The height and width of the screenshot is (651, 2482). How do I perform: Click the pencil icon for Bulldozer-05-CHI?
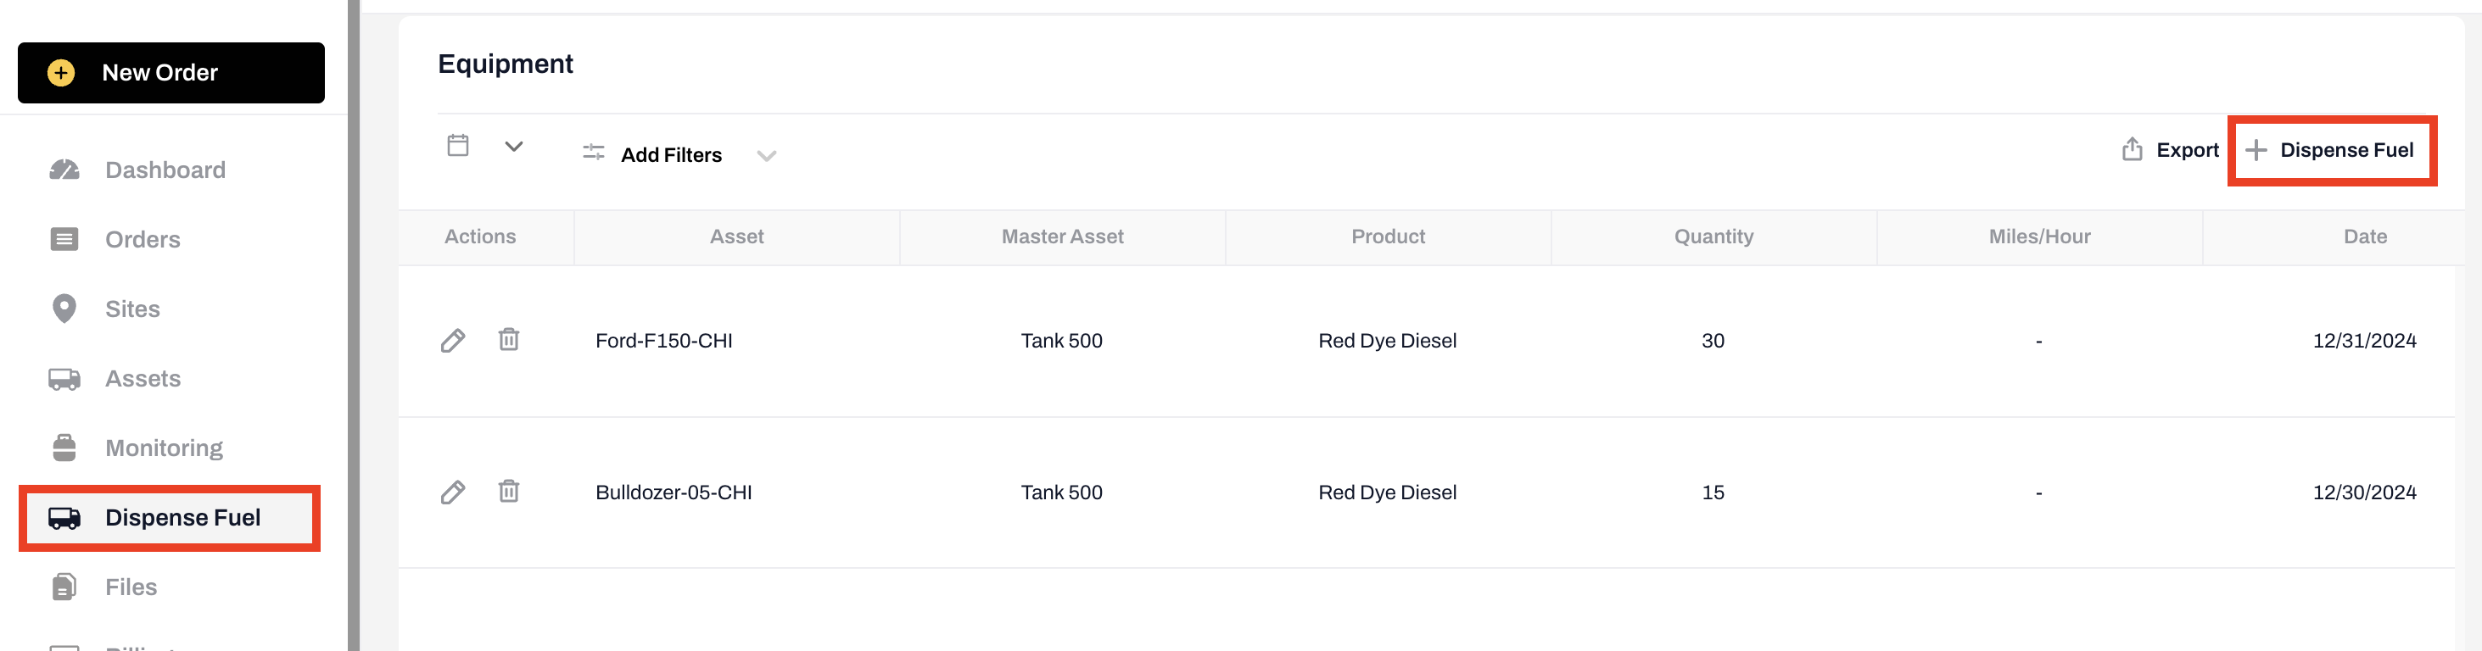click(x=453, y=492)
